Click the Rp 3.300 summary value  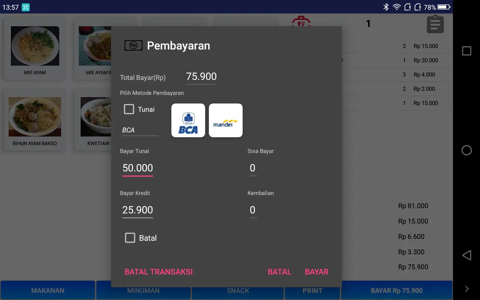411,252
